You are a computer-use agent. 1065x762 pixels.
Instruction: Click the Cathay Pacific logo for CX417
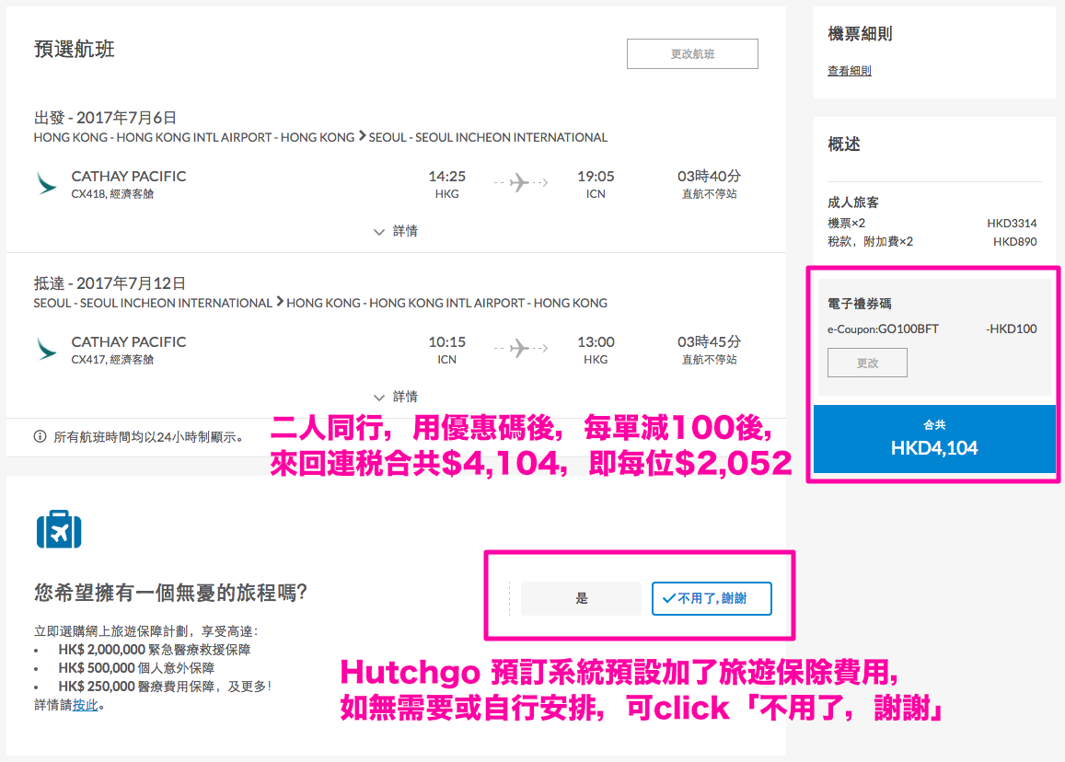(x=46, y=349)
